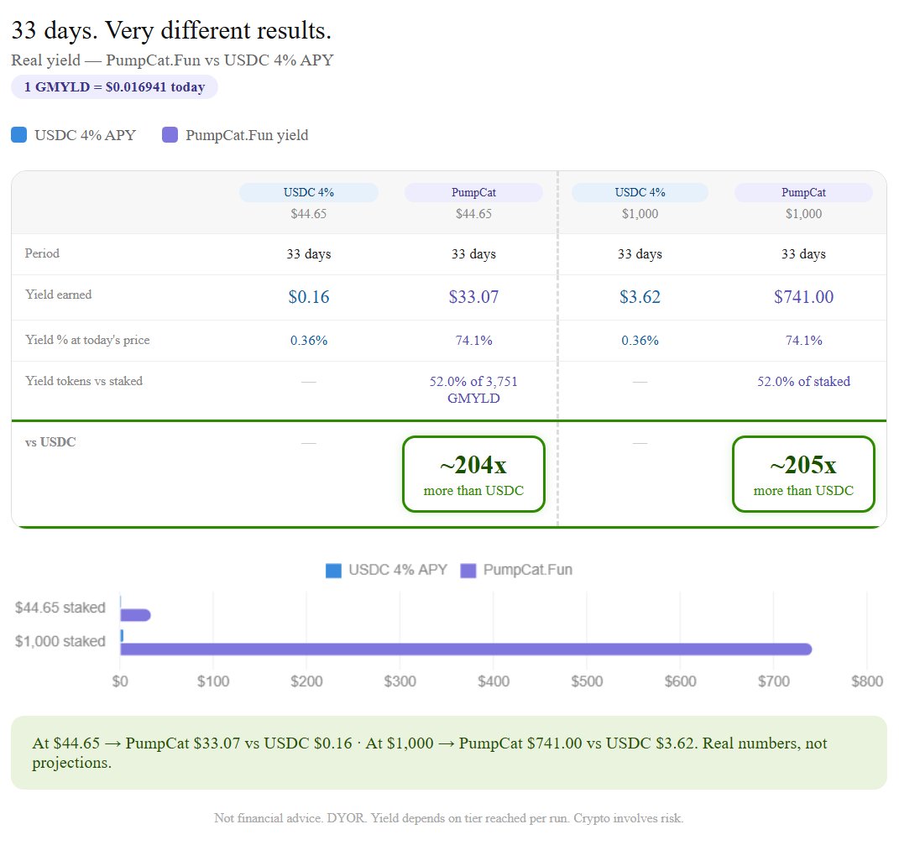Click the $741.00 yield earned value
Viewport: 899px width, 845px height.
coord(803,296)
